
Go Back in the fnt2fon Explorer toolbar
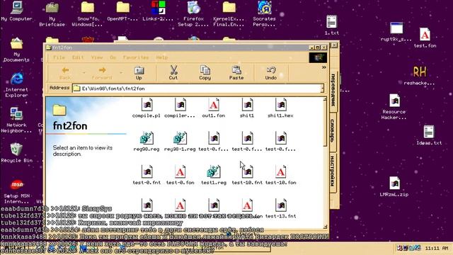(65, 73)
